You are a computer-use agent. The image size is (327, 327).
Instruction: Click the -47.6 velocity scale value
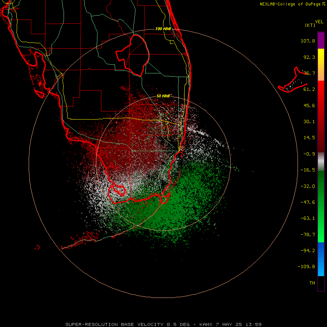tap(308, 202)
